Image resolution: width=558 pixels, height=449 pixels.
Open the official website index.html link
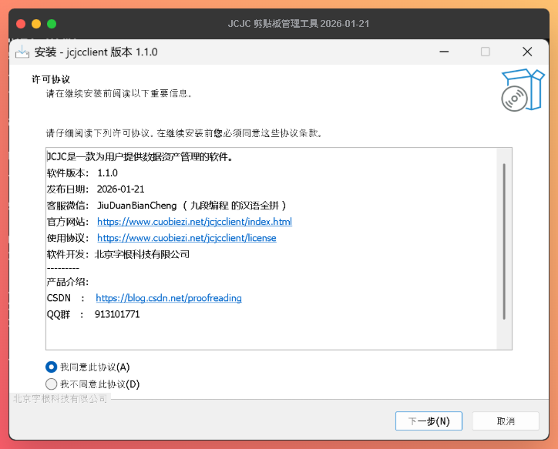pos(194,222)
